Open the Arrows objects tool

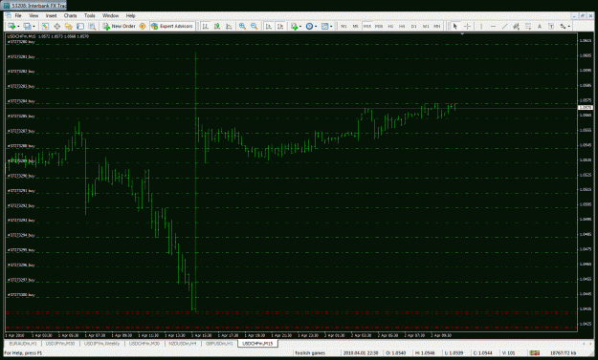tap(563, 26)
